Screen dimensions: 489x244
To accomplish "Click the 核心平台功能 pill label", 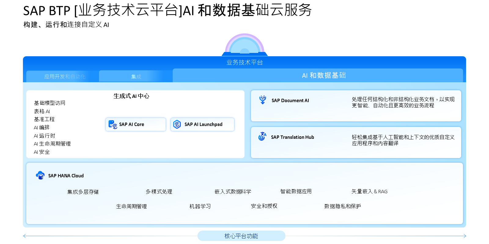I will click(x=241, y=236).
